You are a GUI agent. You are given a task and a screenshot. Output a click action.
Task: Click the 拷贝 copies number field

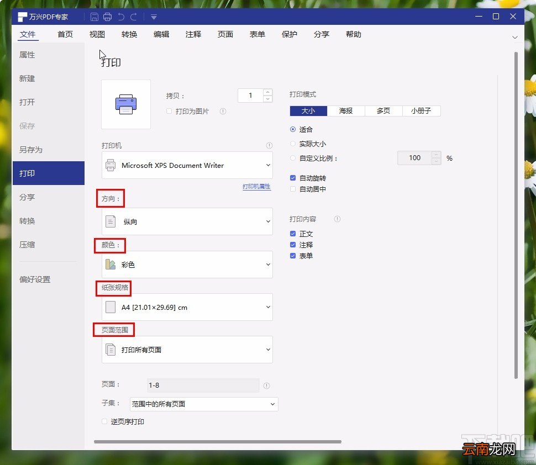250,96
